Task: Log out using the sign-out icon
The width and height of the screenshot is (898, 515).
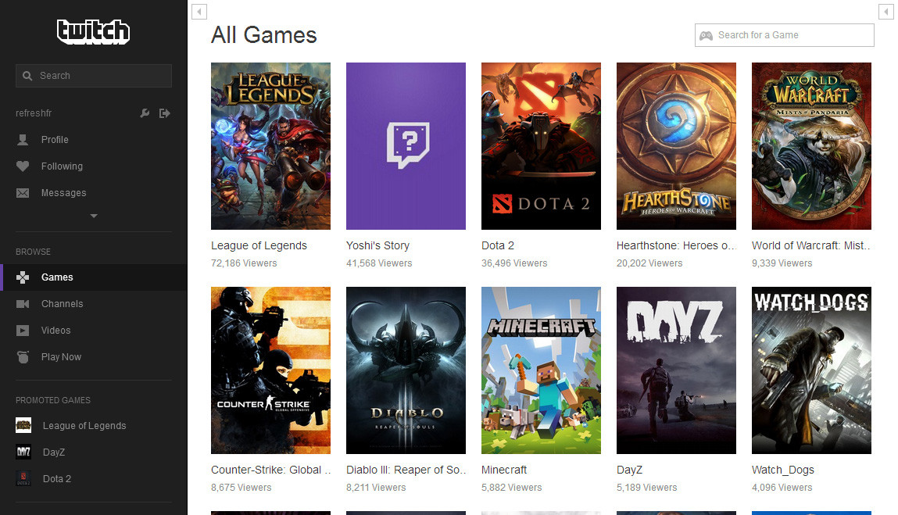Action: [x=165, y=113]
